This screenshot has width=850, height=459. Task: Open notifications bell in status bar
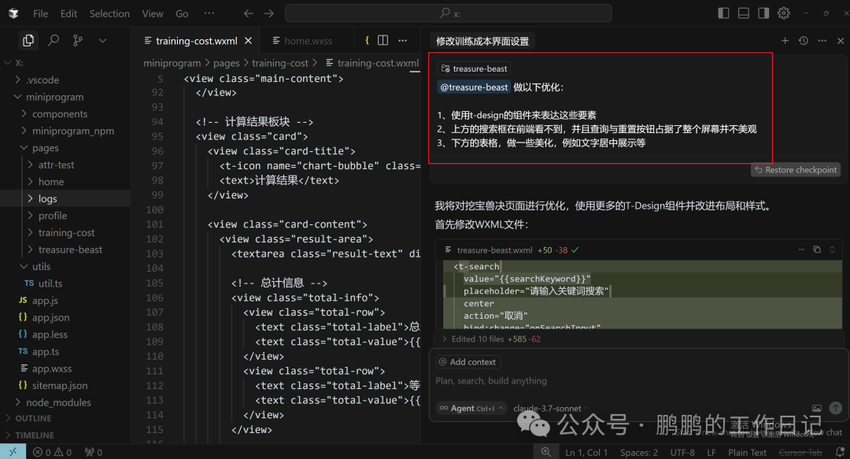coord(840,452)
